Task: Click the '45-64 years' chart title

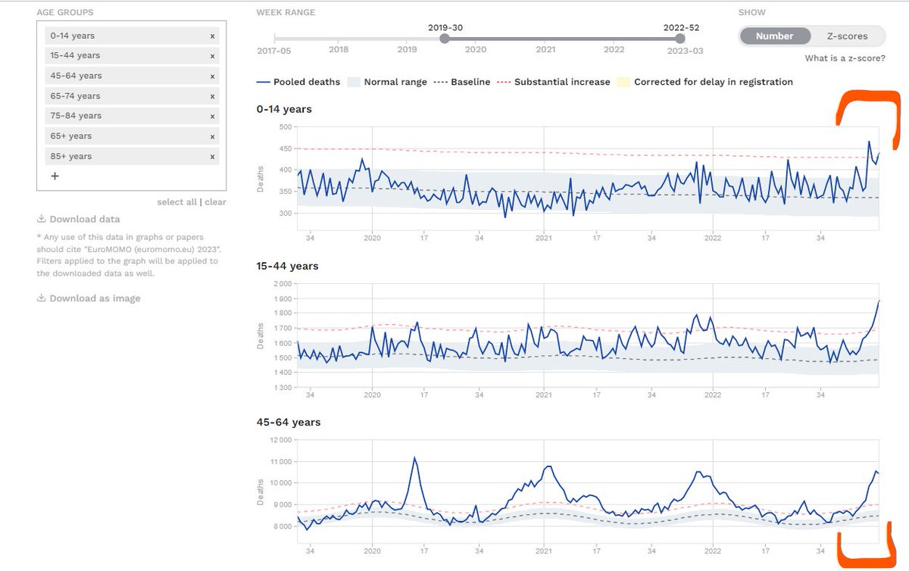Action: pos(289,422)
